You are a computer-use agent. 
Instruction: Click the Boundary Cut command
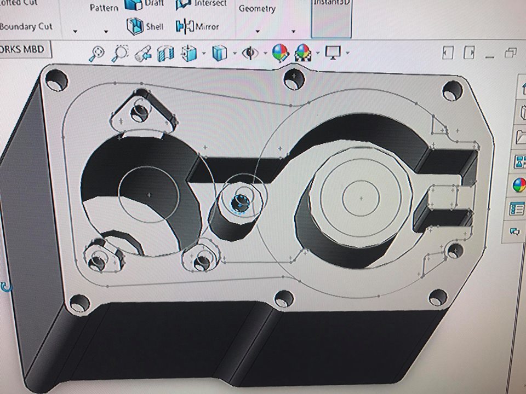[x=26, y=26]
